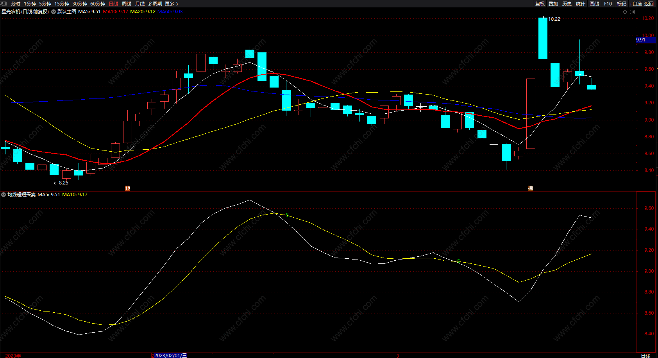Select the 5分钟 timeframe

45,4
